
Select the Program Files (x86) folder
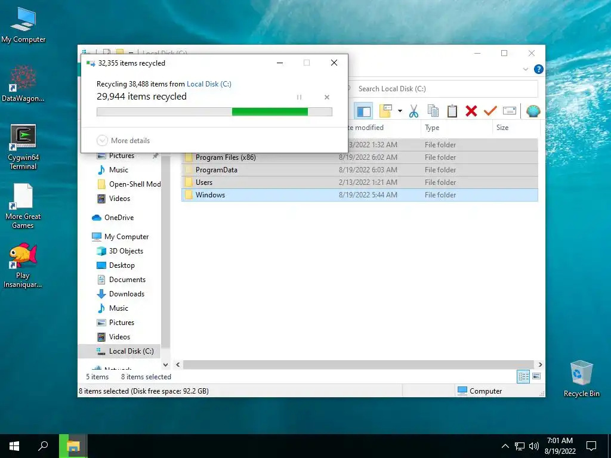[360, 157]
